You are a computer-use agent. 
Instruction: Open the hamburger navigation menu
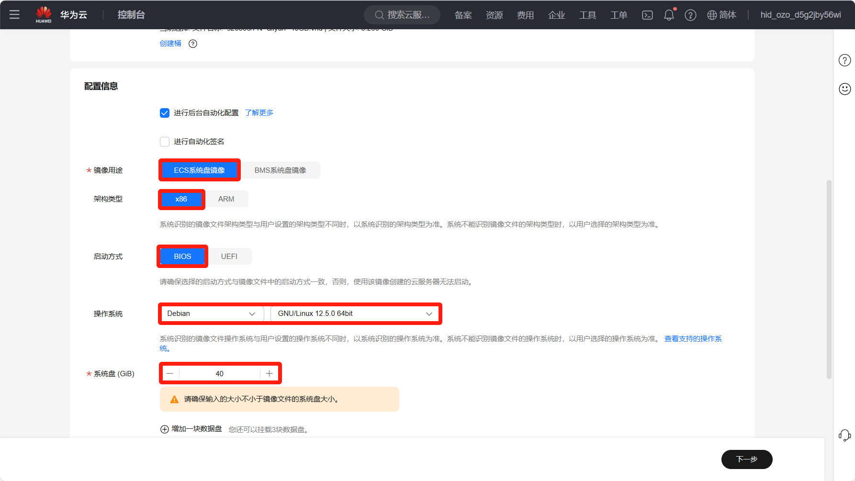point(14,14)
